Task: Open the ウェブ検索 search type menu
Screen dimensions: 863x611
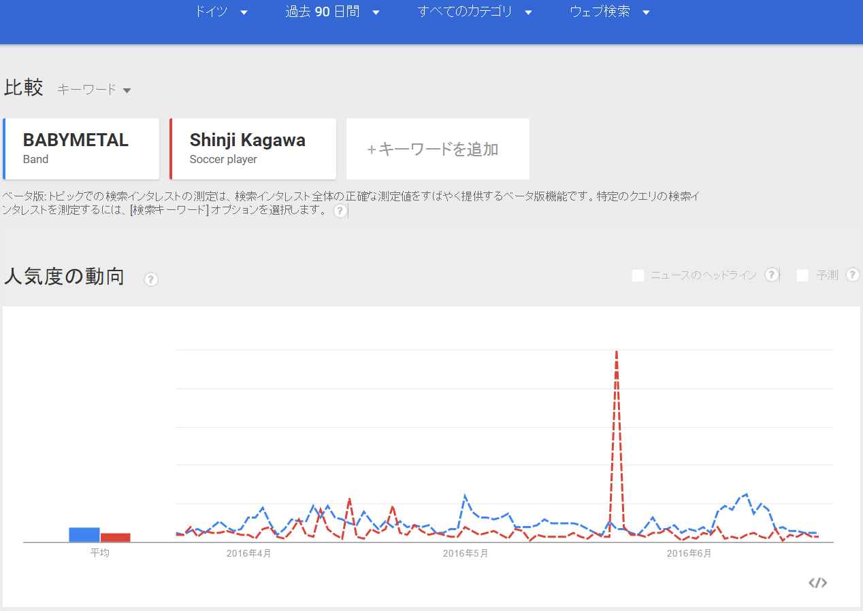Action: pos(610,12)
